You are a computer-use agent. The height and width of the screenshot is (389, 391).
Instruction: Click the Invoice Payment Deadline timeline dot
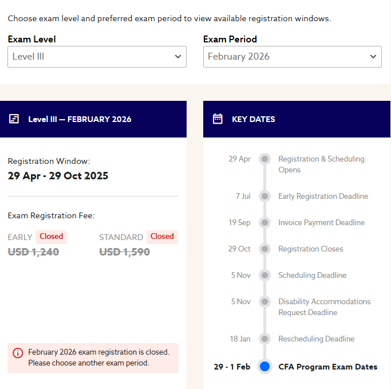pos(264,223)
